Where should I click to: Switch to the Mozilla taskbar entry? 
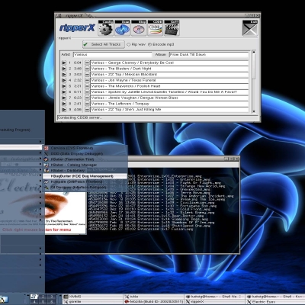154,302
